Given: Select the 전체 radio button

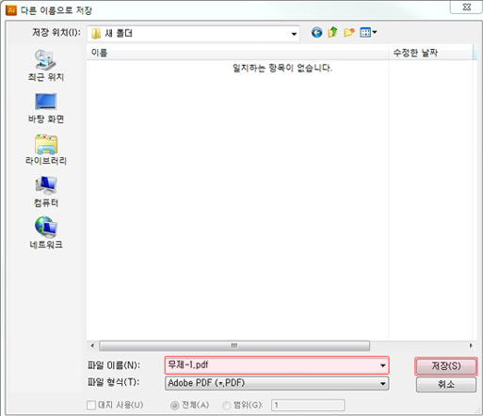Looking at the screenshot, I should coord(174,406).
